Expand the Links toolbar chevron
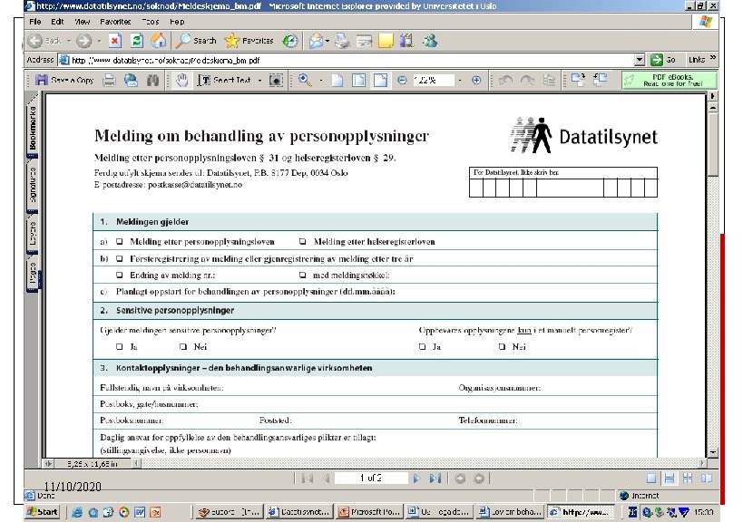743x522 pixels. pyautogui.click(x=713, y=58)
